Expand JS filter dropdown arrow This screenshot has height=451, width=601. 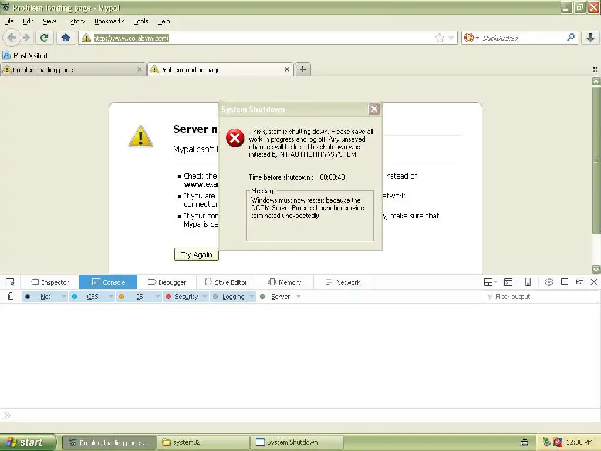157,297
